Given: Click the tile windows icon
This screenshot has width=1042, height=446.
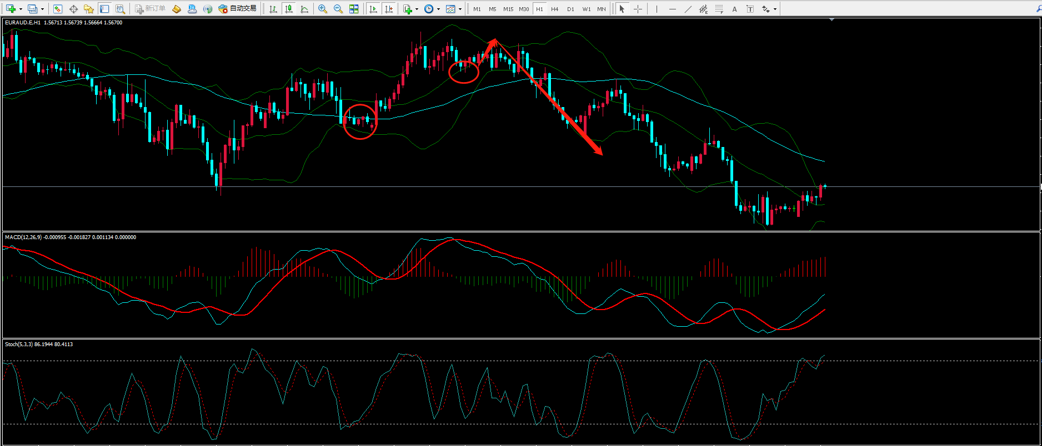Looking at the screenshot, I should (x=354, y=9).
